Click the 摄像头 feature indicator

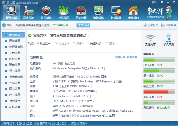tap(79, 44)
